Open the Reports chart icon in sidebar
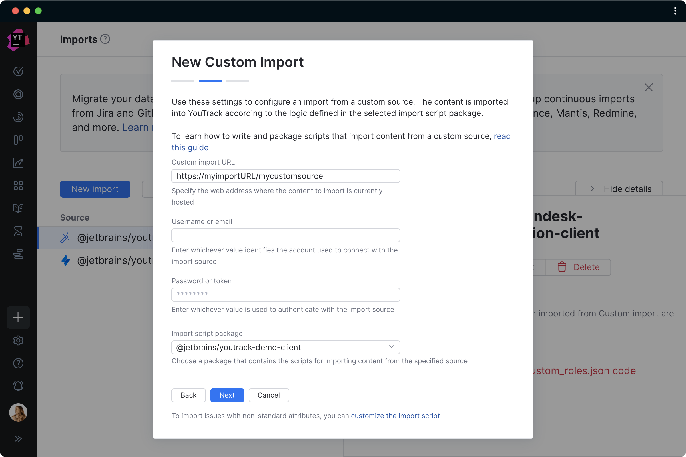 pyautogui.click(x=18, y=163)
